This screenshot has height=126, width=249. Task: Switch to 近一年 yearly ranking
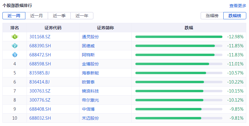point(82,16)
